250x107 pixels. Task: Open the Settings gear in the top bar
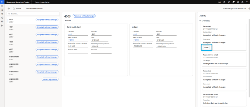point(242,2)
